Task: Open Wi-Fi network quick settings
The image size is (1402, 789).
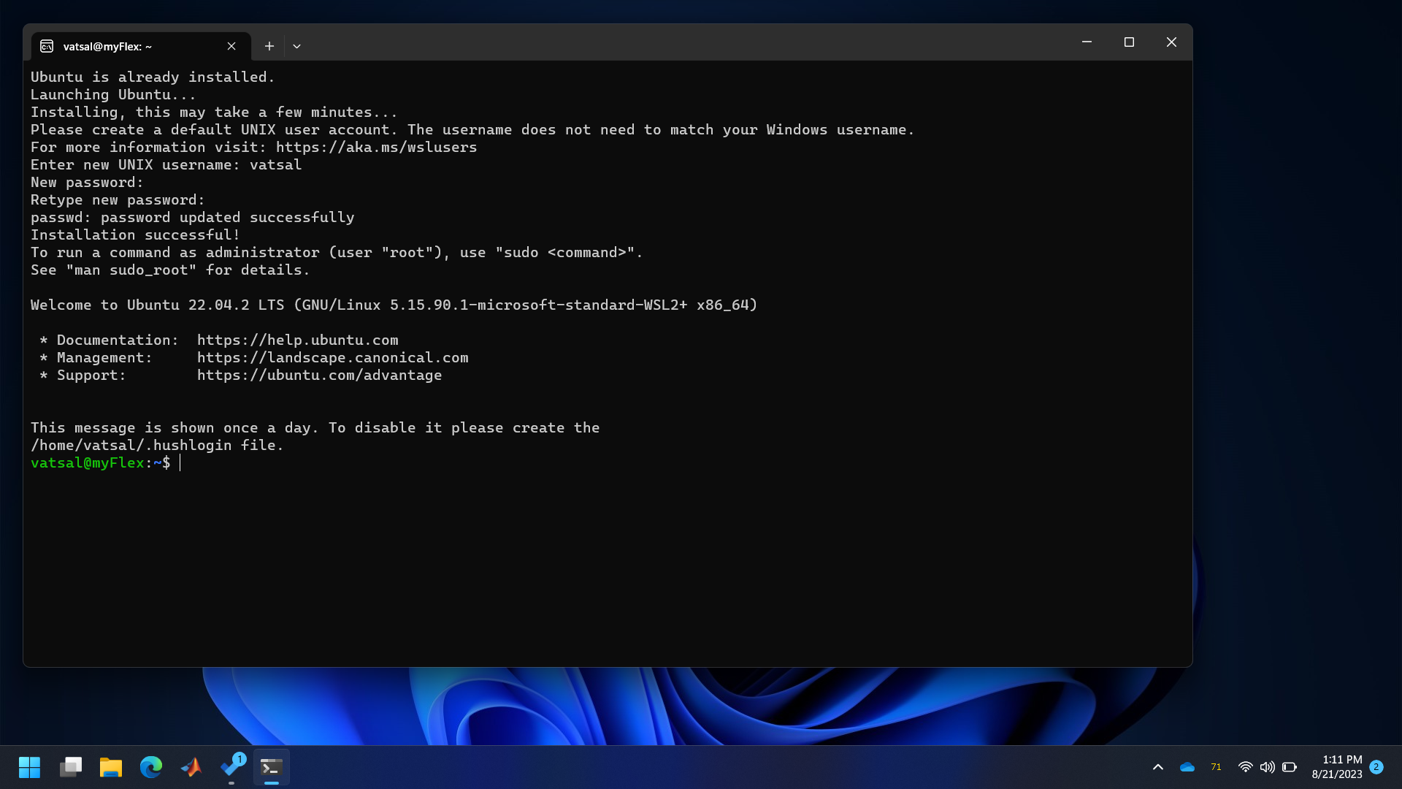Action: coord(1246,767)
